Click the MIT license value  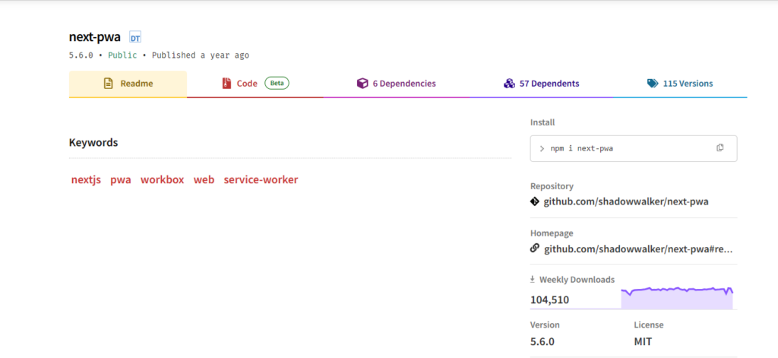643,341
